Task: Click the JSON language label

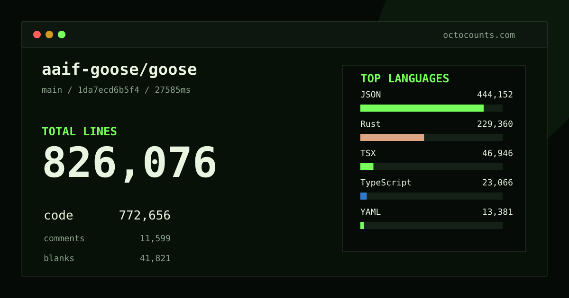Action: tap(370, 95)
